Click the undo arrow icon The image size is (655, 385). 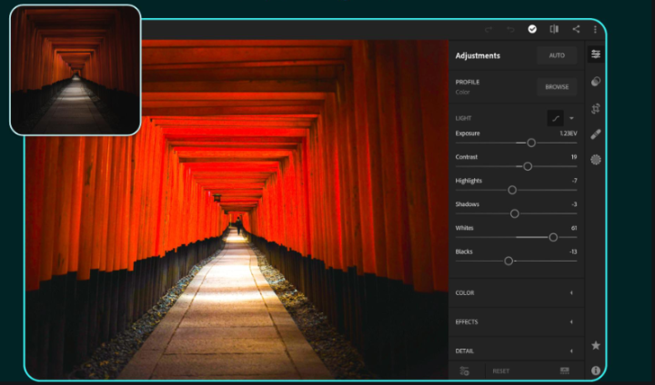point(510,29)
